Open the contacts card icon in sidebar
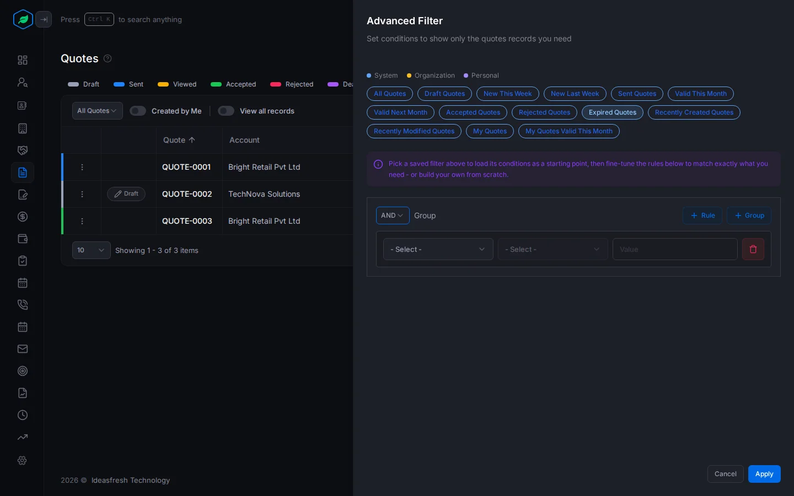 23,105
